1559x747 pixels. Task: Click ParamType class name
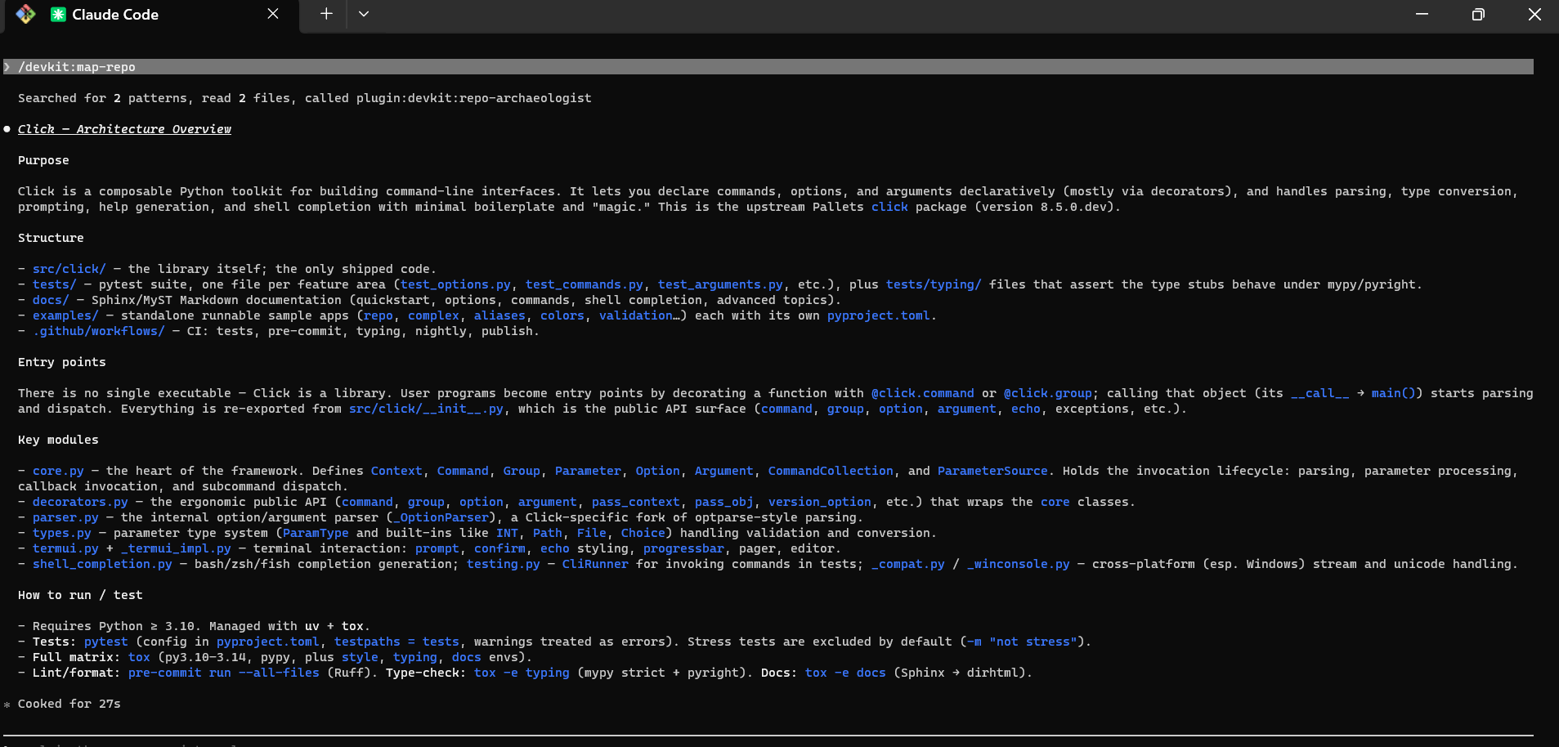coord(316,533)
